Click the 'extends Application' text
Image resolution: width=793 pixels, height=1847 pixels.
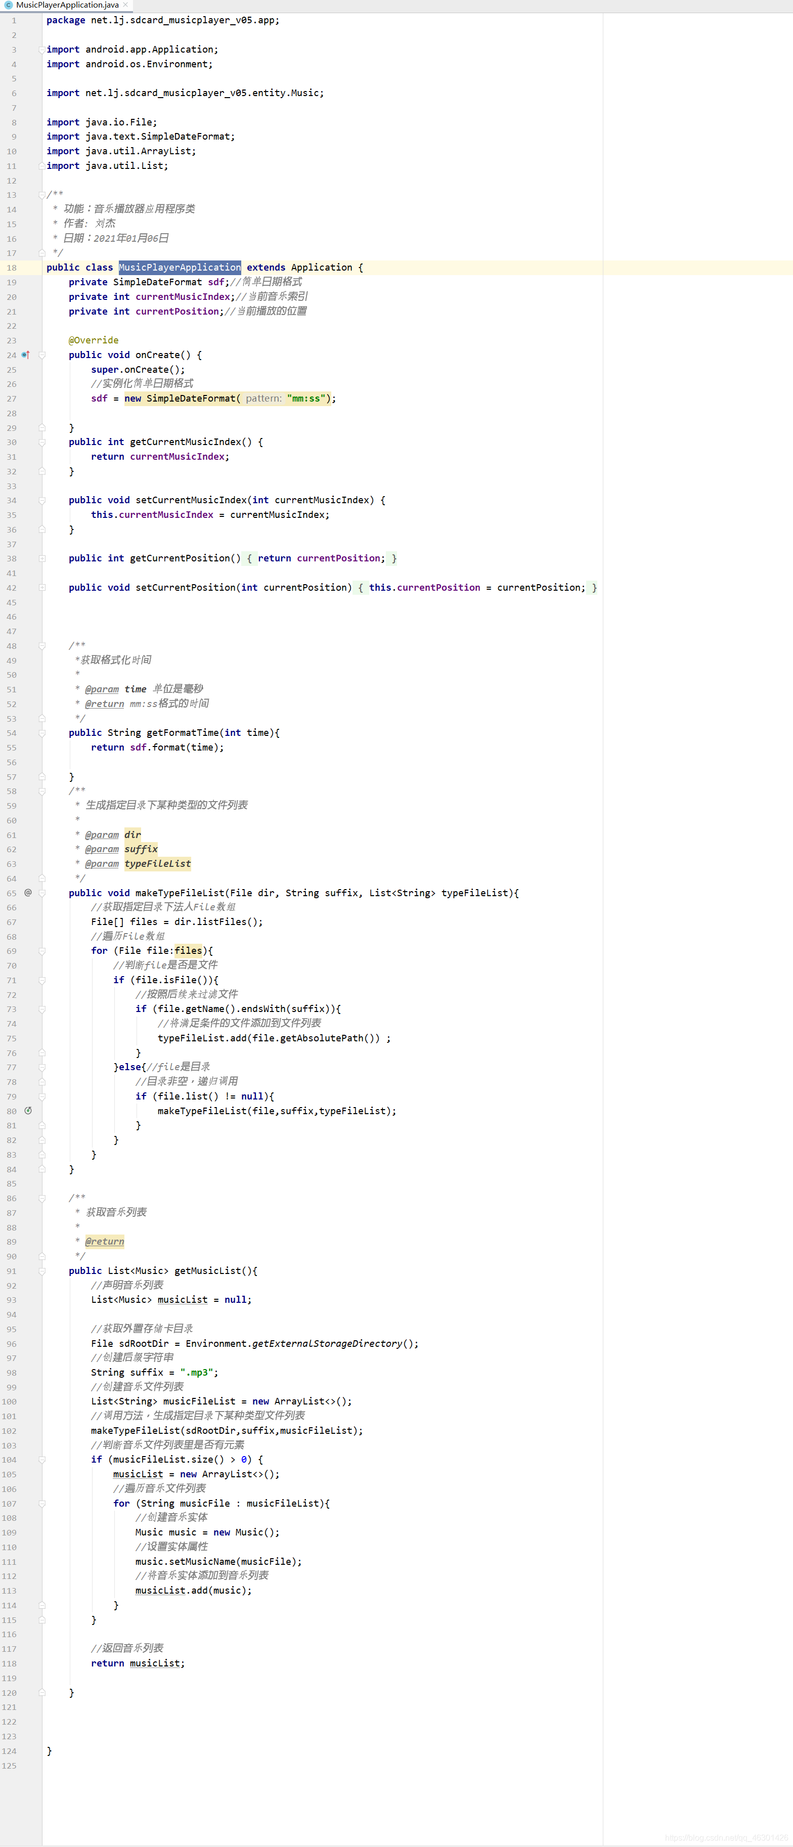pyautogui.click(x=300, y=268)
